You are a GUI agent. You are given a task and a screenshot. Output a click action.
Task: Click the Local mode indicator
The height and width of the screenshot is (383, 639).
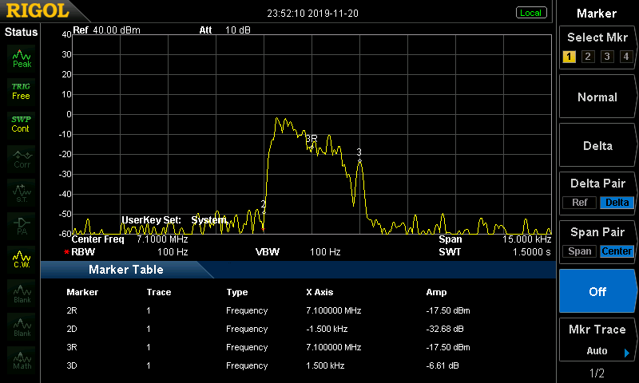coord(530,13)
